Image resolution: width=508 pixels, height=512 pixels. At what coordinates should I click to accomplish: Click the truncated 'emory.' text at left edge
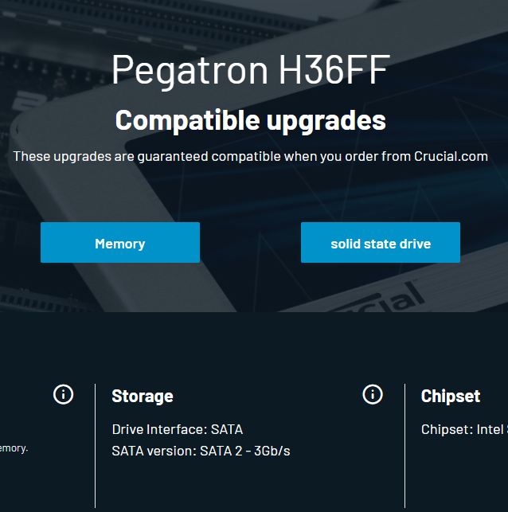click(14, 448)
